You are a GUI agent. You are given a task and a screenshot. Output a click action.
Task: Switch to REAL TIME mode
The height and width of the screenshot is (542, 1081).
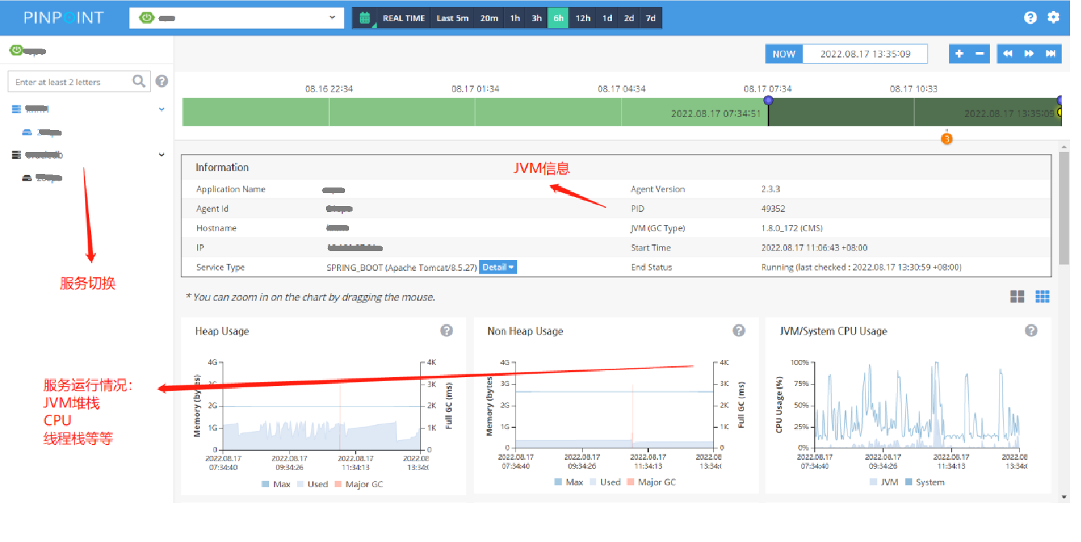(x=404, y=18)
